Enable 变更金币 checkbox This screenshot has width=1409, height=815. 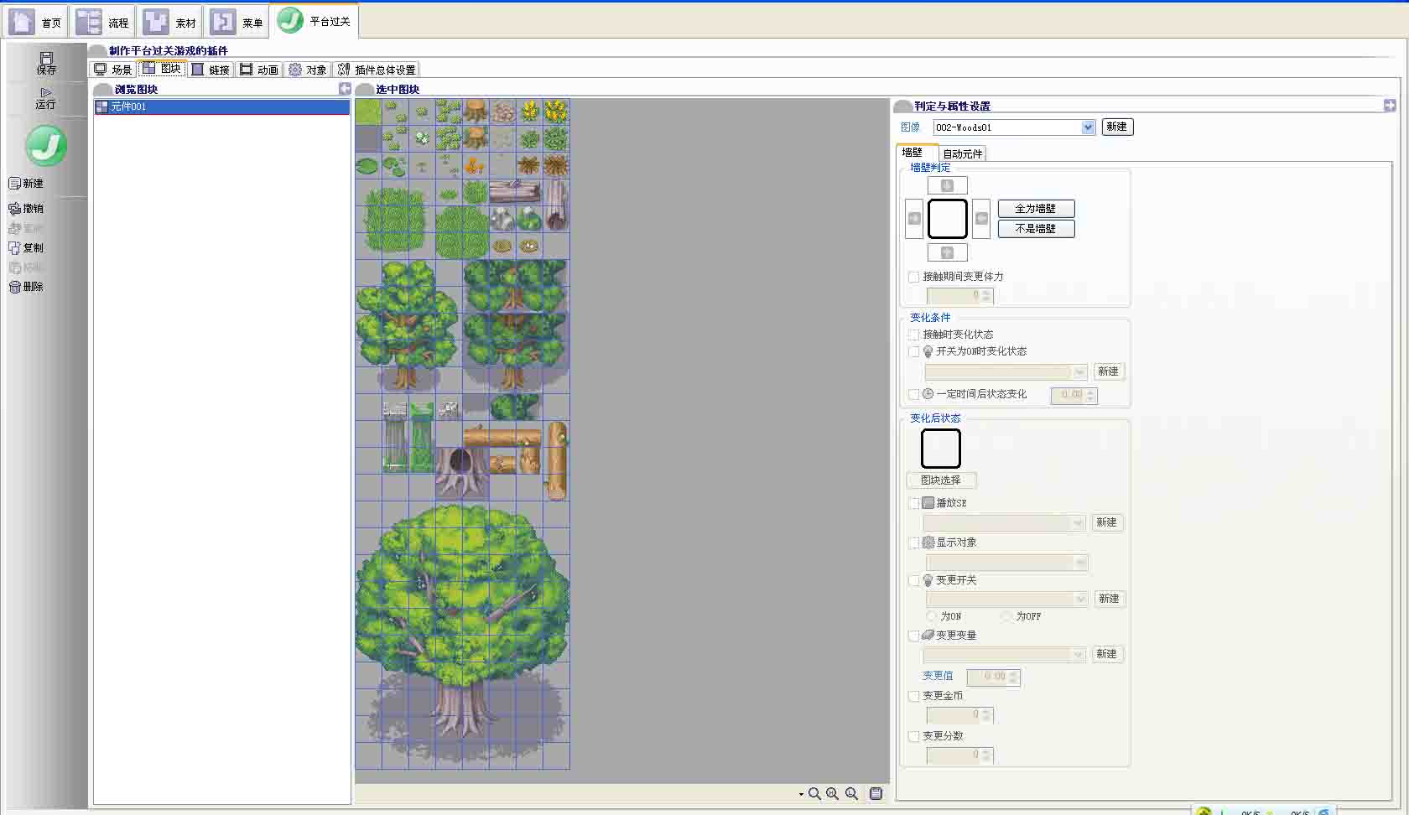pos(914,696)
